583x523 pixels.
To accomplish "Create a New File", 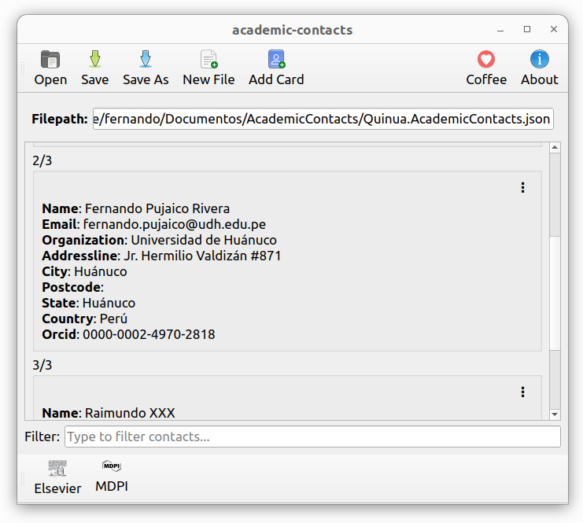I will (x=208, y=68).
